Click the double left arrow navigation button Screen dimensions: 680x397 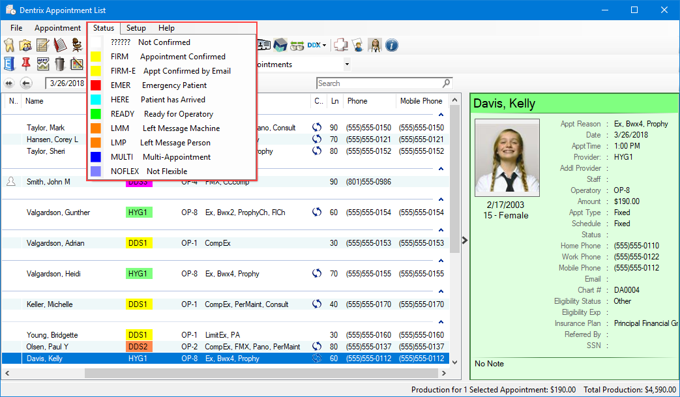click(x=9, y=83)
